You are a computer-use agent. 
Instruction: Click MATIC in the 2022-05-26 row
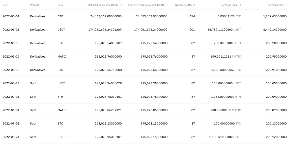coord(62,57)
